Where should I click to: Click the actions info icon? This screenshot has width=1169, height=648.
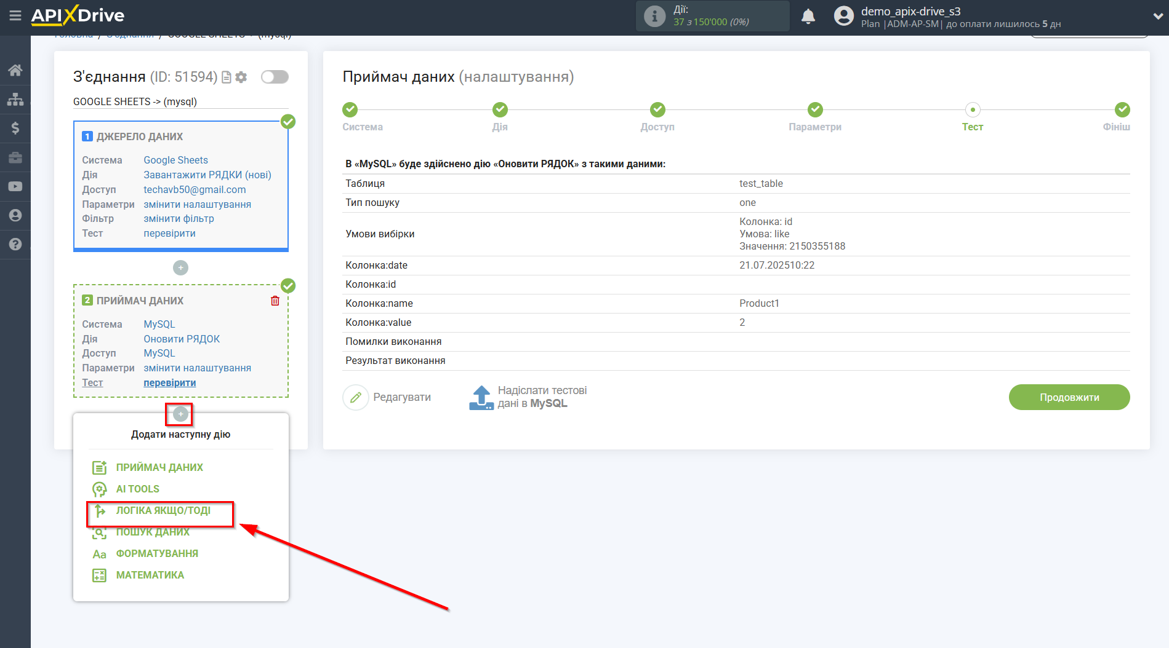[x=654, y=16]
